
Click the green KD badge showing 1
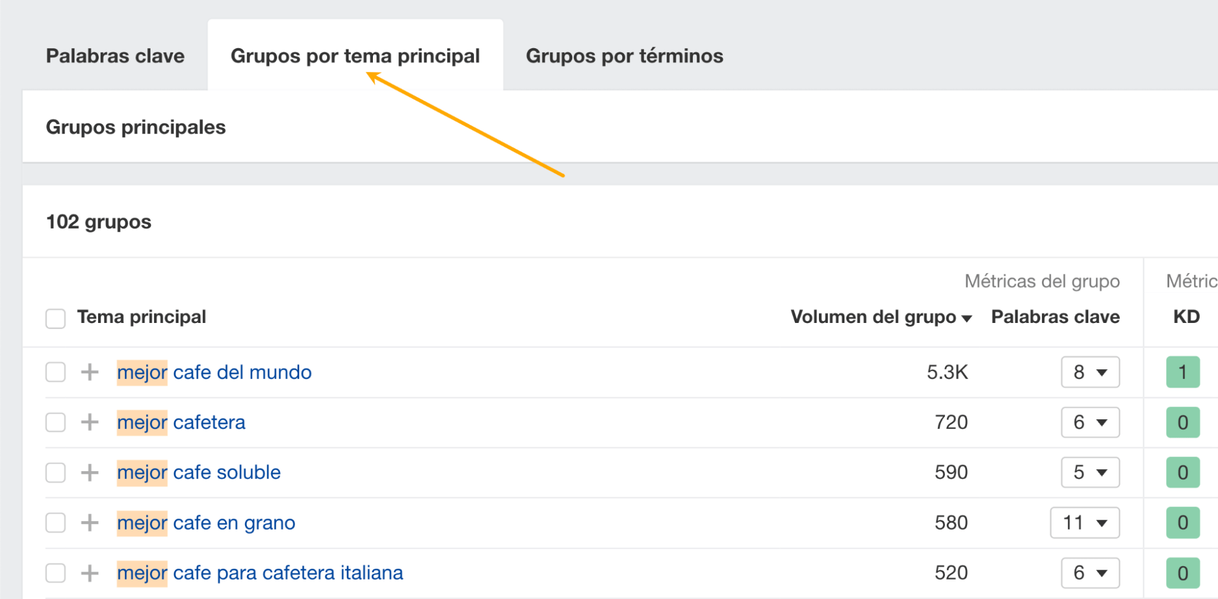(x=1182, y=372)
